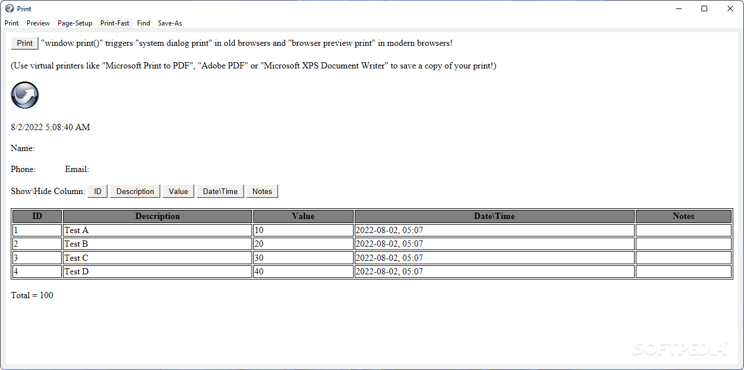This screenshot has height=370, width=744.
Task: Open the Find menu
Action: coord(144,23)
